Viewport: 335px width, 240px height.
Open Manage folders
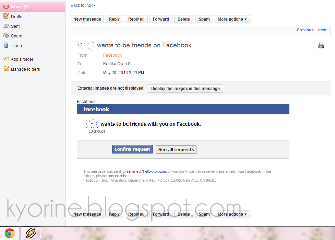coord(25,69)
